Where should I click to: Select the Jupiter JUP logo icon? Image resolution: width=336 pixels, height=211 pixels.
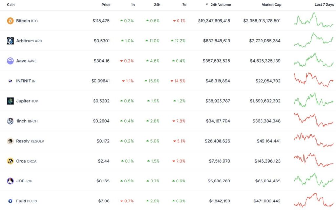click(x=10, y=101)
